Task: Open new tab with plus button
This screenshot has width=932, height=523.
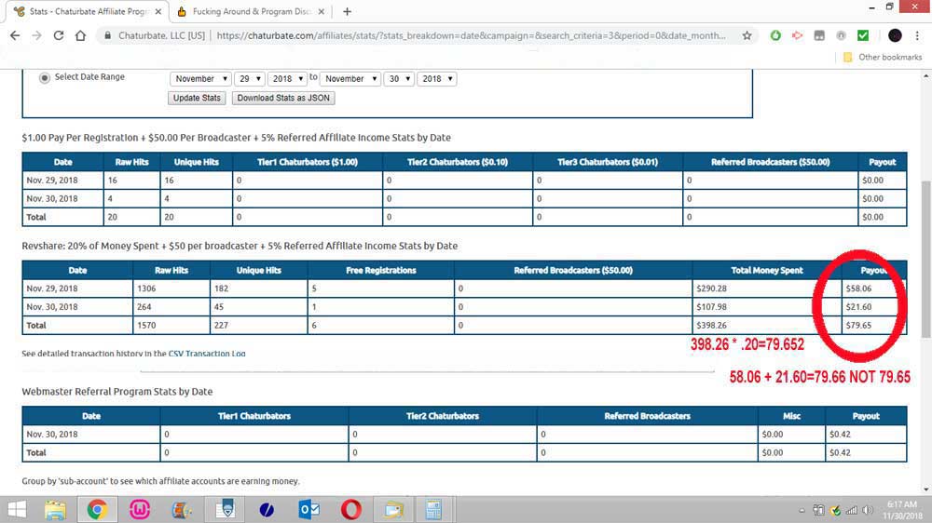Action: [x=347, y=11]
